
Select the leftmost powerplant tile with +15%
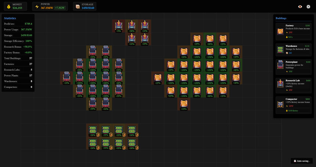(x=67, y=78)
